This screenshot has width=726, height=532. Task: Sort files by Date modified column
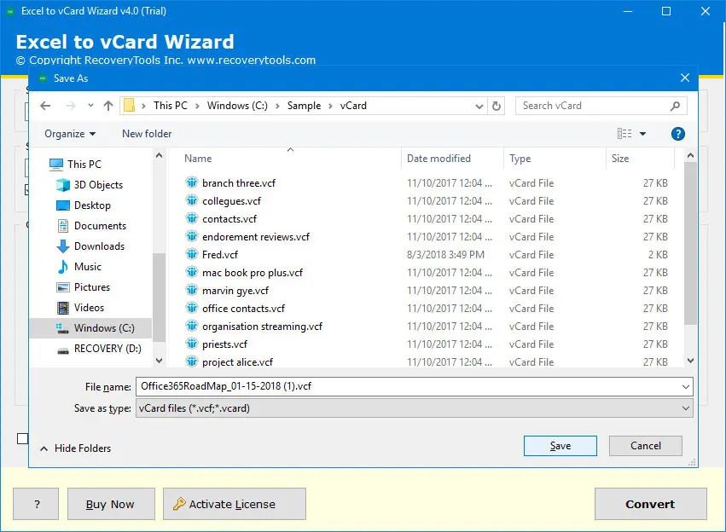point(439,159)
